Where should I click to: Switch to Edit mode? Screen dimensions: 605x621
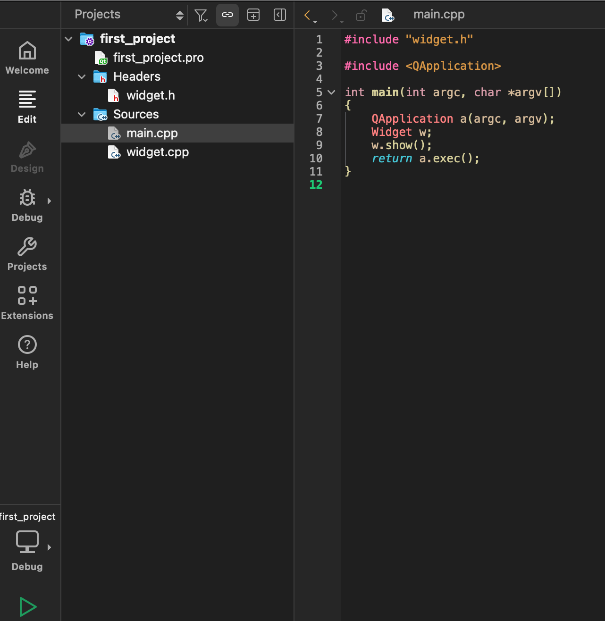(27, 107)
